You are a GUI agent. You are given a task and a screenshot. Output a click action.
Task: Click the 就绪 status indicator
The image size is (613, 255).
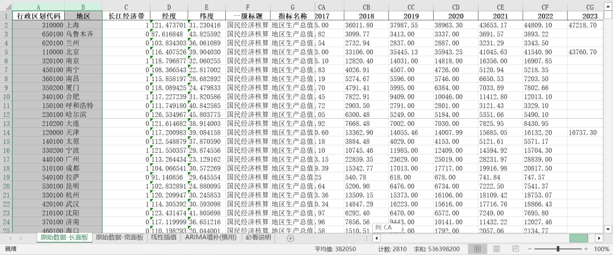click(x=11, y=249)
